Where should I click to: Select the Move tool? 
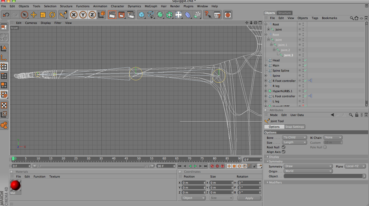[34, 15]
